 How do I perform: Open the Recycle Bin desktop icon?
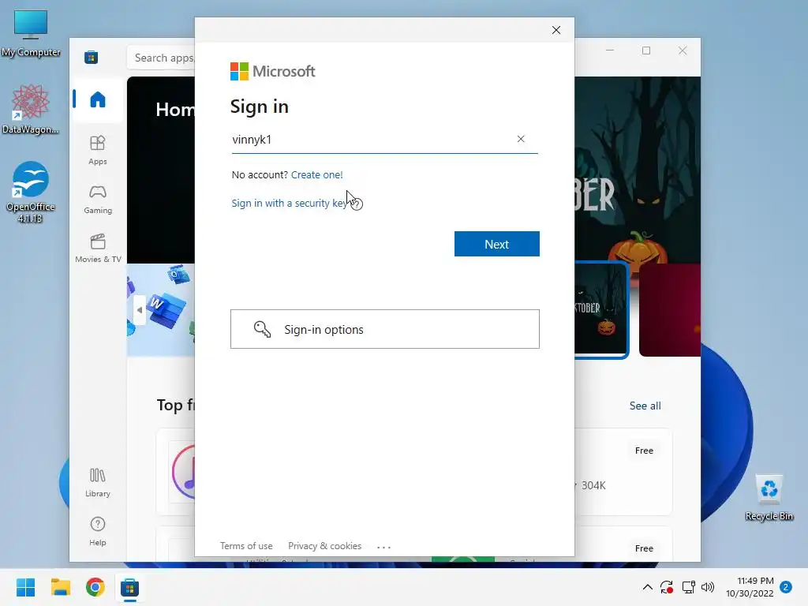click(x=769, y=499)
